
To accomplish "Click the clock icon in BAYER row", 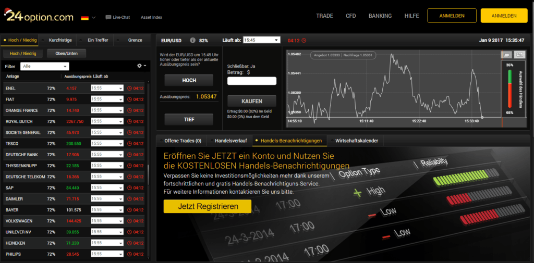I will pos(129,210).
